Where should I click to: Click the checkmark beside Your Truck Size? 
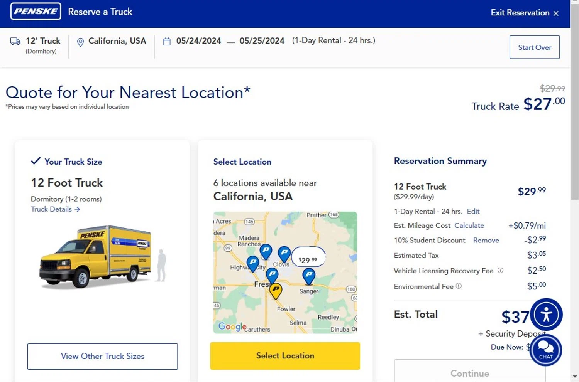click(36, 161)
